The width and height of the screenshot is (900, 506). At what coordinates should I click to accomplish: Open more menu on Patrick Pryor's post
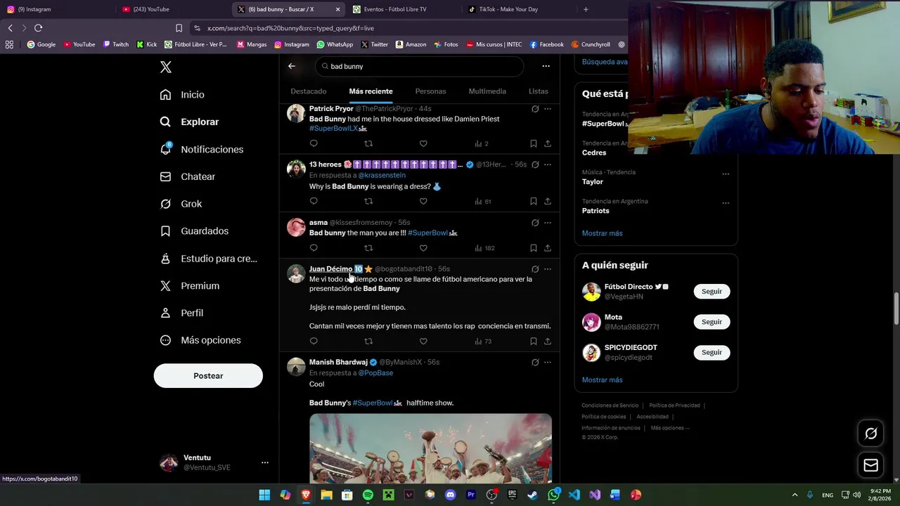[548, 109]
